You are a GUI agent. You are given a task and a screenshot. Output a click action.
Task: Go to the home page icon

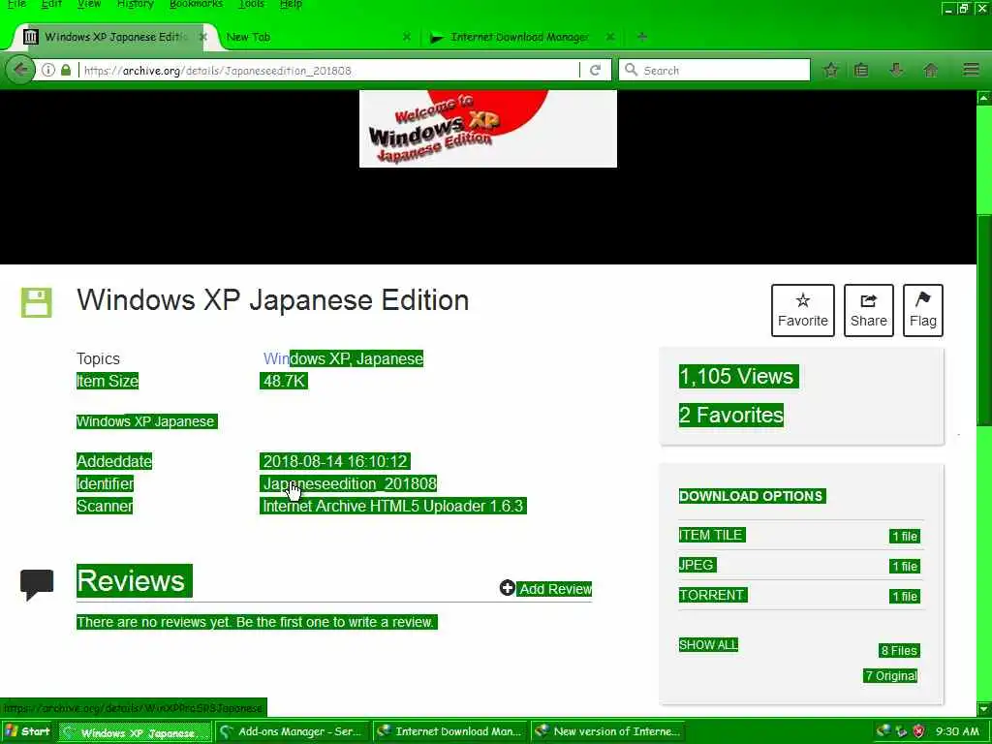coord(931,70)
